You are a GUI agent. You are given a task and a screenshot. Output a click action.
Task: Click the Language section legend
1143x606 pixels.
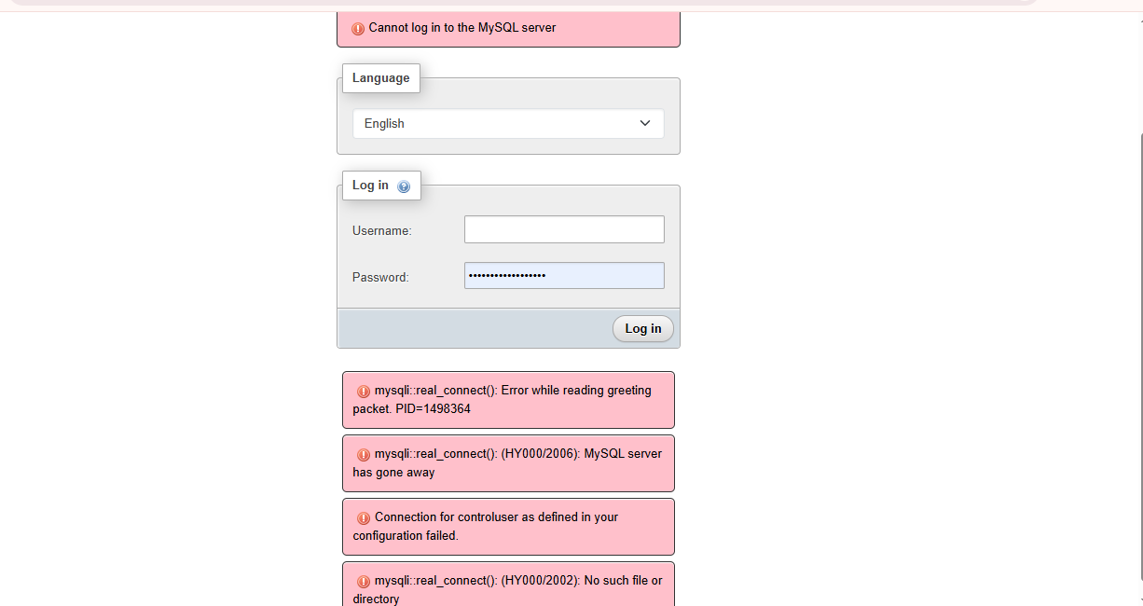[x=380, y=78]
